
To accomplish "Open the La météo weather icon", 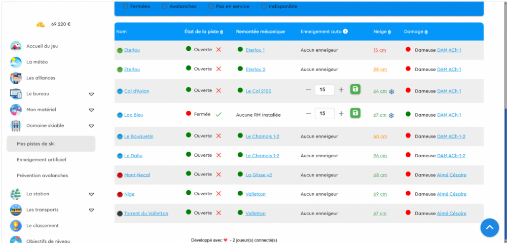I will coord(16,62).
